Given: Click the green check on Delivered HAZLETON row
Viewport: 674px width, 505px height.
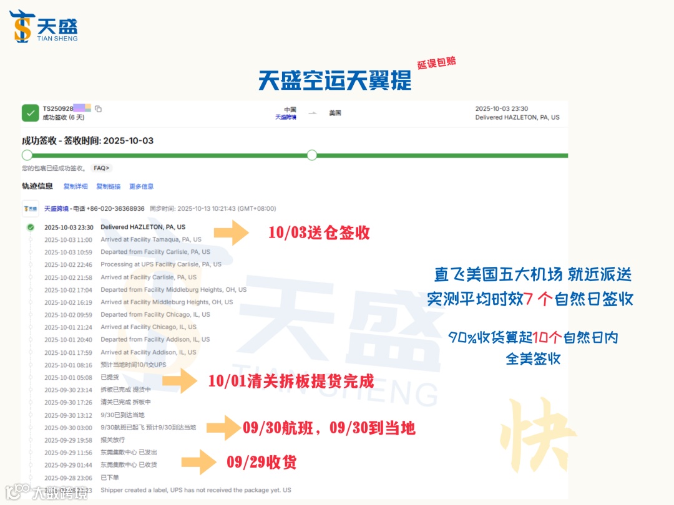Looking at the screenshot, I should click(31, 227).
